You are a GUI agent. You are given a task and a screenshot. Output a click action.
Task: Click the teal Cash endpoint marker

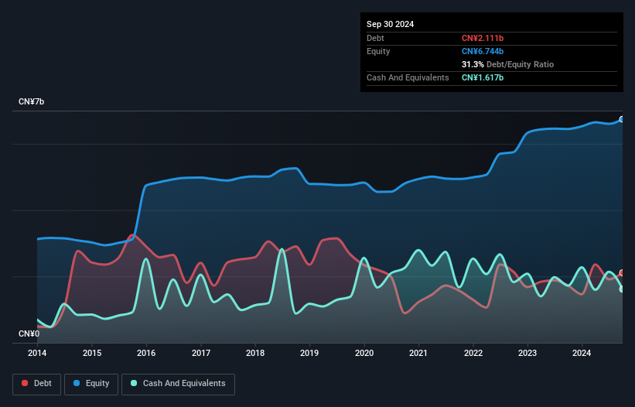622,289
